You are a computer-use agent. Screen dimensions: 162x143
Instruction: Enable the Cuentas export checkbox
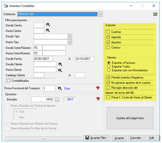[x=108, y=32]
